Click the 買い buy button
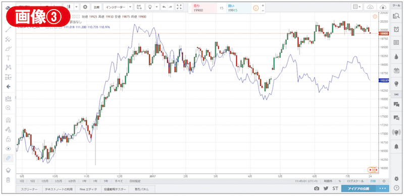 click(238, 8)
